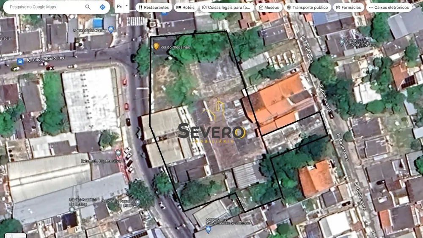Open the MCW Sousa store pin

pos(208,229)
